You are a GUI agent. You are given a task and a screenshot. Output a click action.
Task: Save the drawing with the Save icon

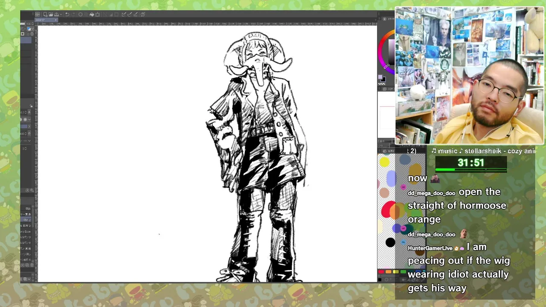[56, 14]
